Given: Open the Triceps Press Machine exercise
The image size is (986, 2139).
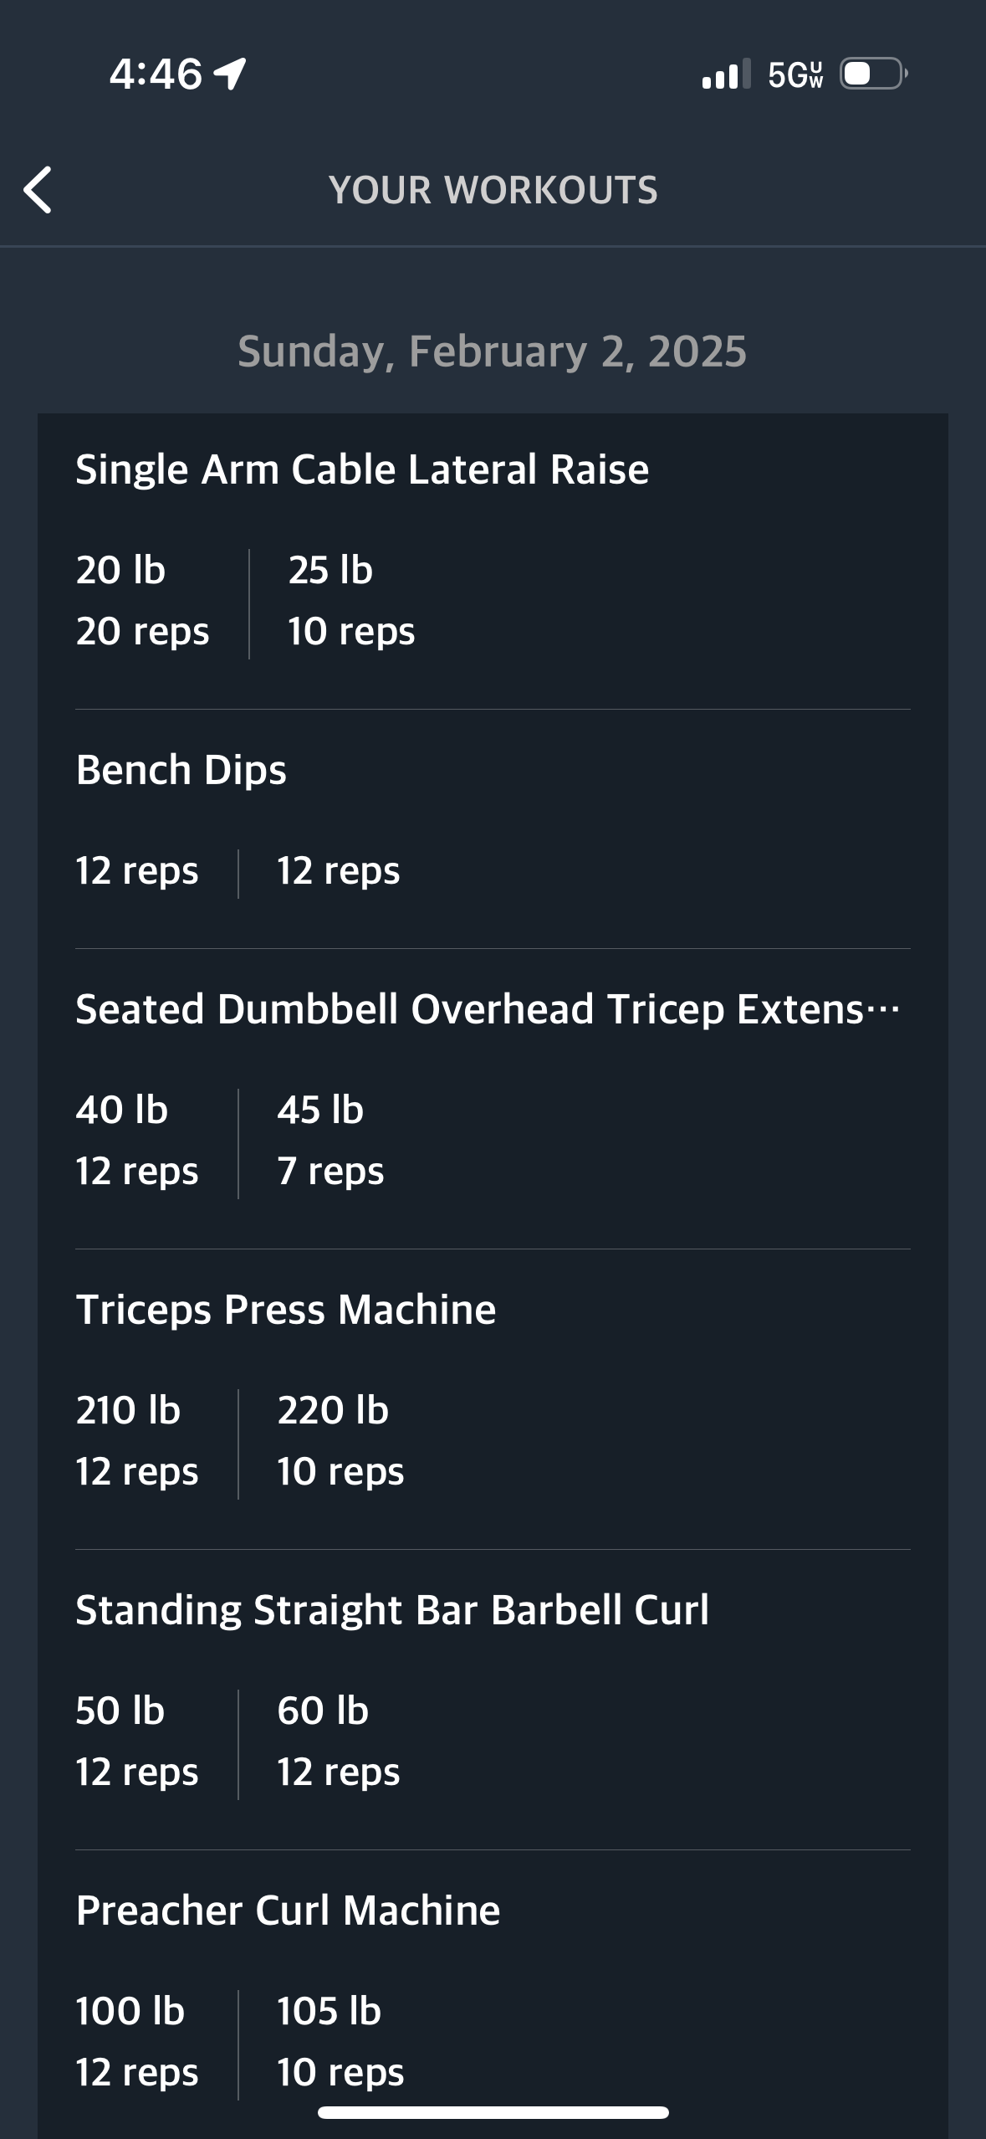Looking at the screenshot, I should (x=285, y=1310).
